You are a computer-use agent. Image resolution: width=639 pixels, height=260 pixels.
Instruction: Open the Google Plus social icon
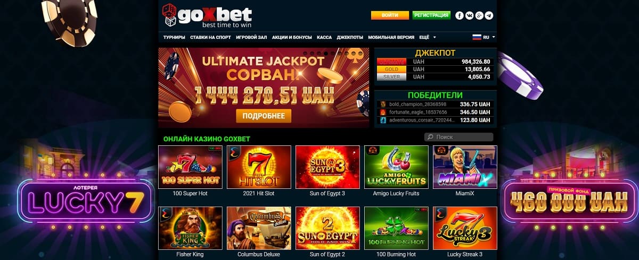coord(479,15)
